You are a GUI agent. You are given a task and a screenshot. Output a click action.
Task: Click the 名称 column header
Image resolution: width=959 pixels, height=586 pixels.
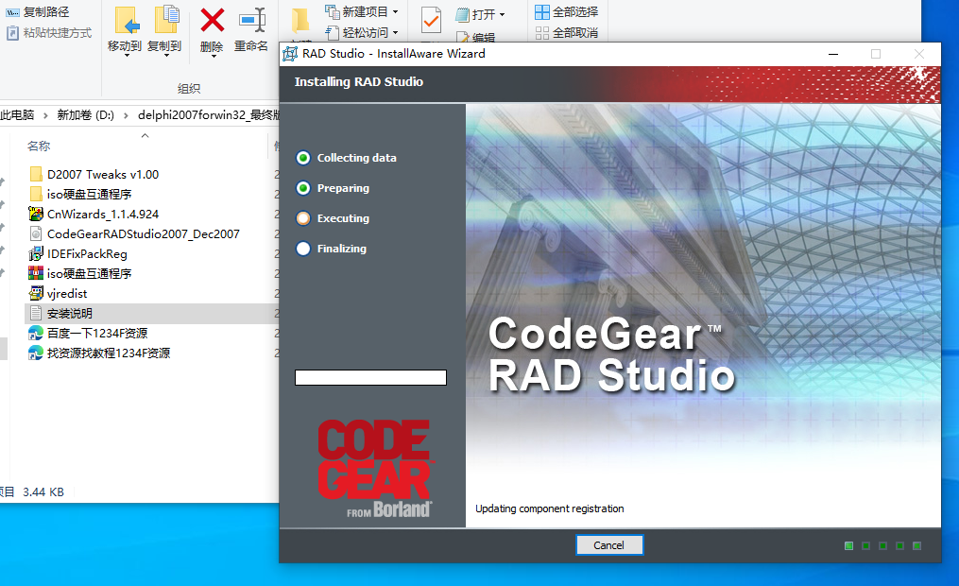(x=39, y=146)
